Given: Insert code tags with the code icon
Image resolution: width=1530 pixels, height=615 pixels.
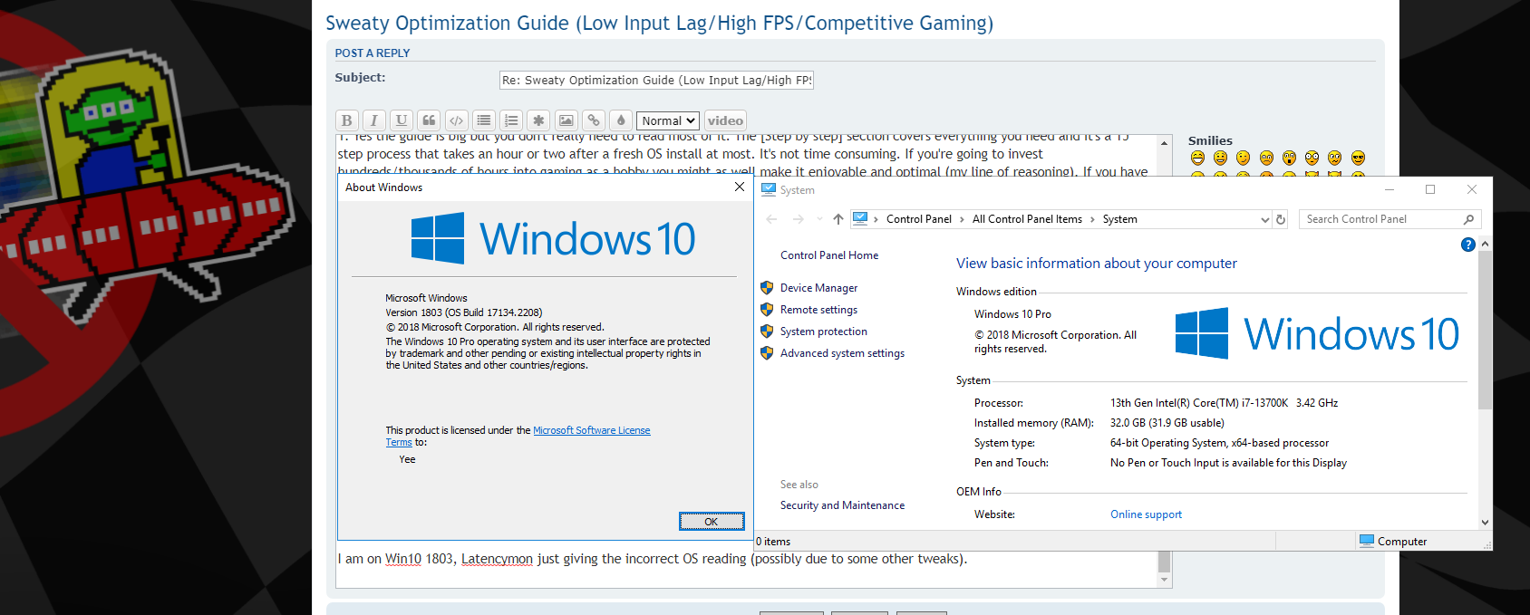Looking at the screenshot, I should (456, 120).
